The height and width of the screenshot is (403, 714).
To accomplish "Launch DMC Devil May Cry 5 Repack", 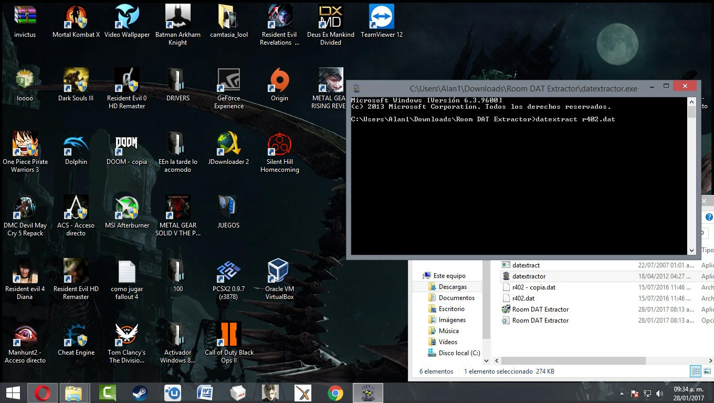I will [25, 216].
